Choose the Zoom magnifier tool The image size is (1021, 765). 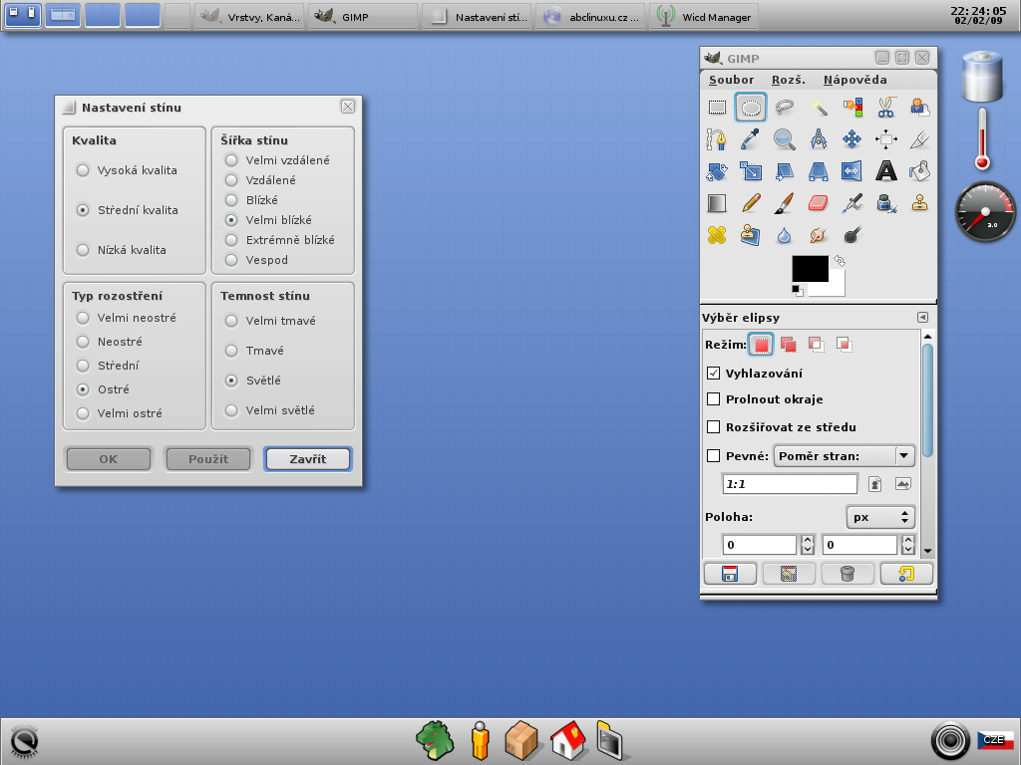point(785,139)
